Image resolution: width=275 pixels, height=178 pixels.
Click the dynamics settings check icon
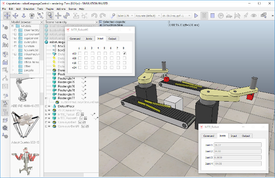click(113, 16)
